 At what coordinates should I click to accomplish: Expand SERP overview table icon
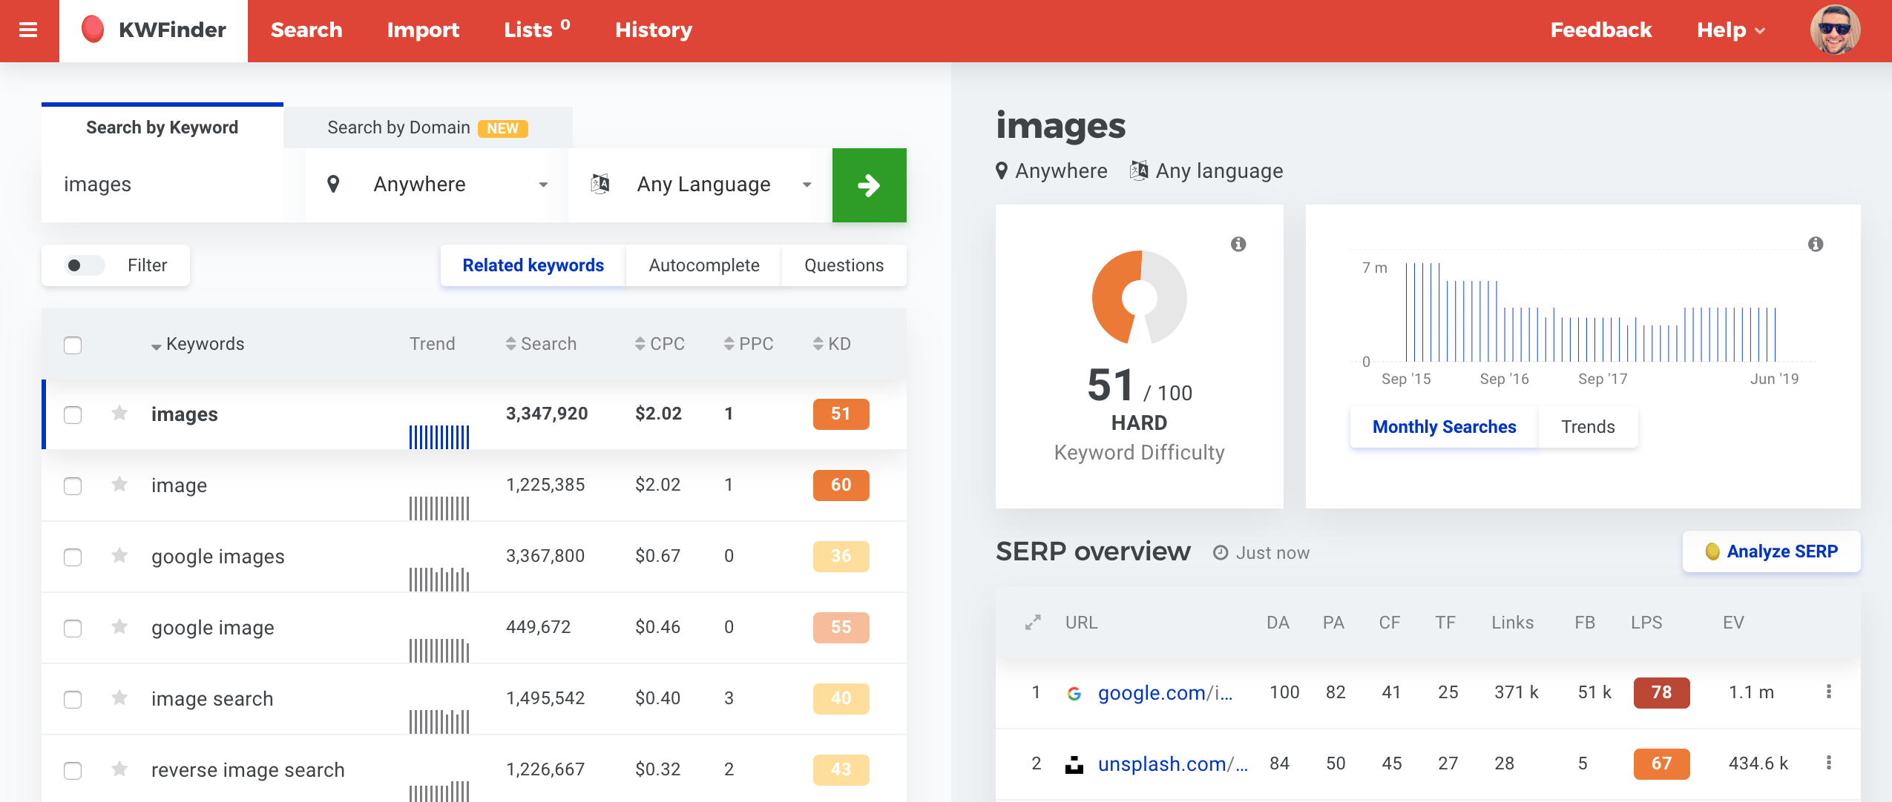coord(1033,623)
